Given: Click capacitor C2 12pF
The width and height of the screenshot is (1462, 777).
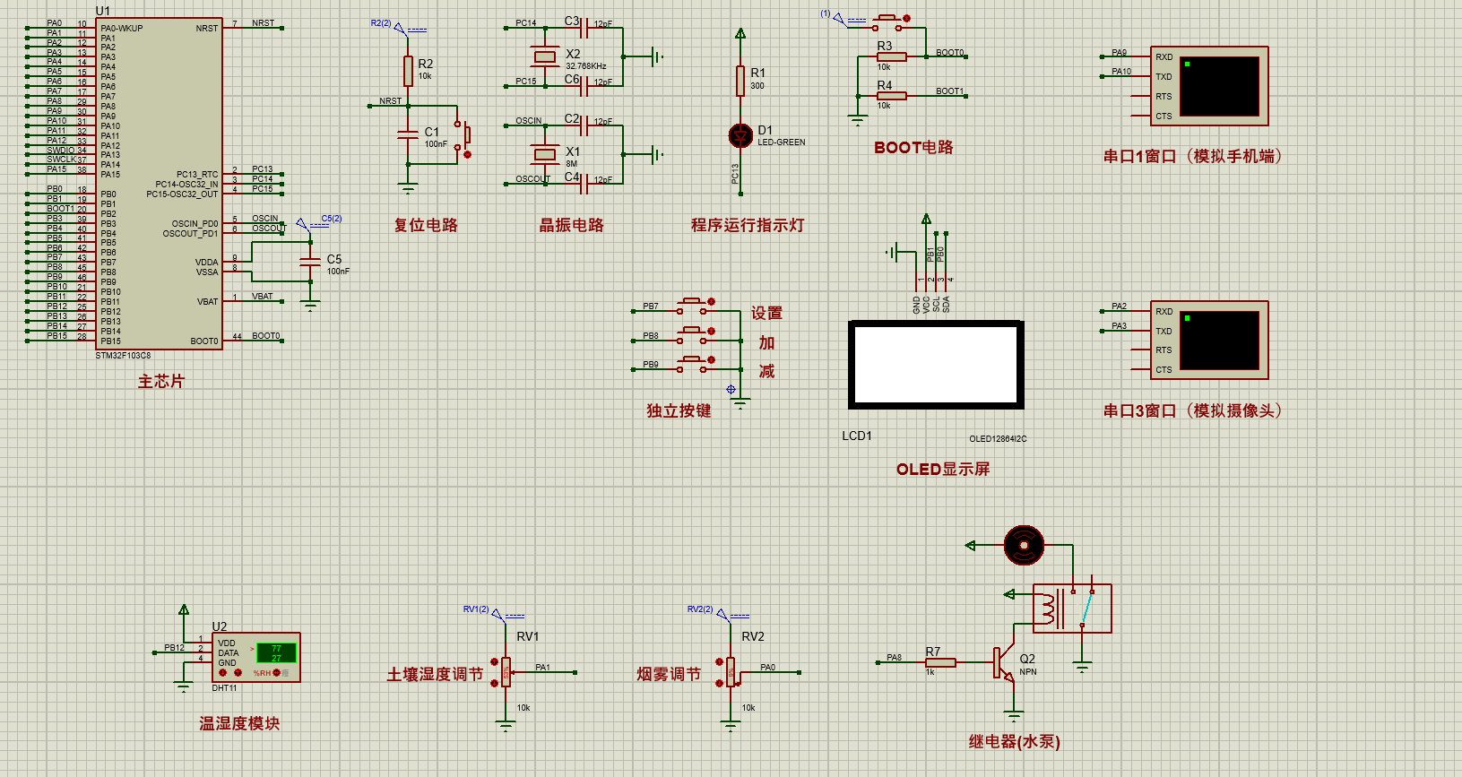Looking at the screenshot, I should [584, 125].
